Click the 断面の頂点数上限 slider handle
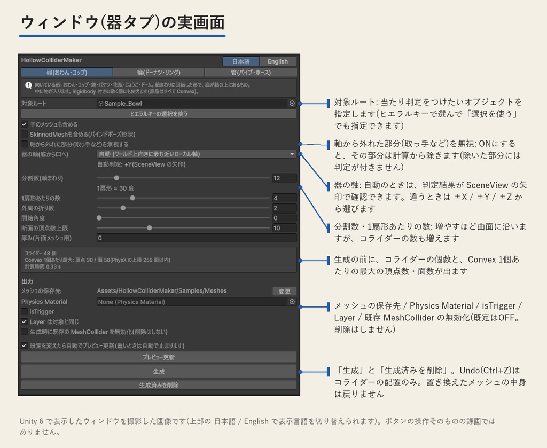This screenshot has height=448, width=547. click(150, 228)
